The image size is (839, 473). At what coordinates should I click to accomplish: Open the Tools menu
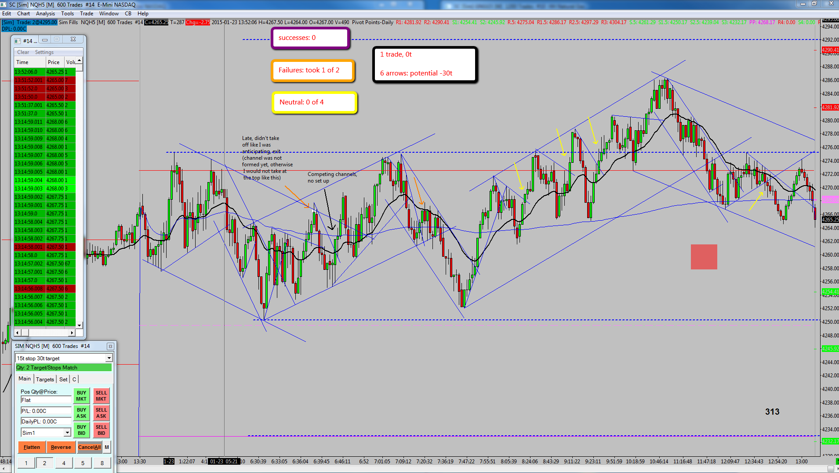(67, 14)
